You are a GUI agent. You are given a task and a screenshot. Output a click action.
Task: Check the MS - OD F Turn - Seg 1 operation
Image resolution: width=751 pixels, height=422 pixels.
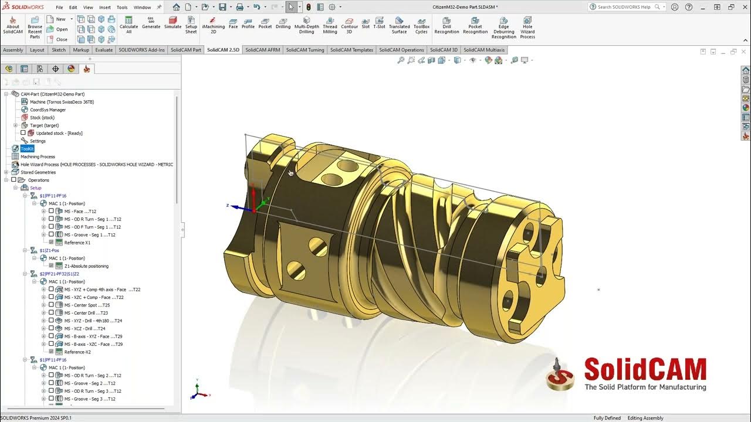point(51,227)
